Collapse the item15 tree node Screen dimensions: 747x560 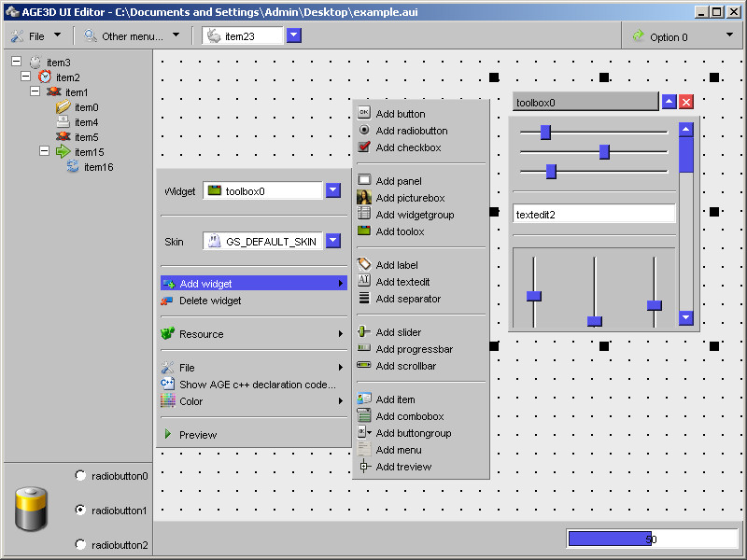point(43,152)
